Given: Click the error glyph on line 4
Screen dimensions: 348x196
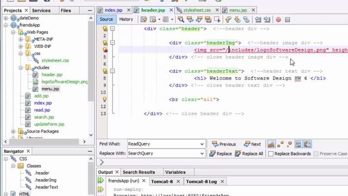Looking at the screenshot, I should (x=105, y=50).
